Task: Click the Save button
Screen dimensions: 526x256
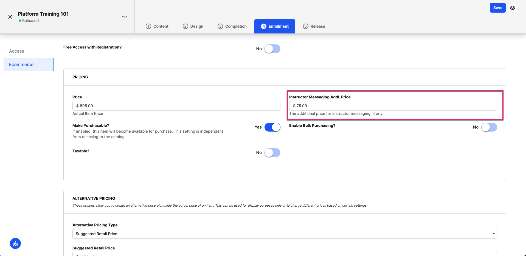Action: (498, 8)
